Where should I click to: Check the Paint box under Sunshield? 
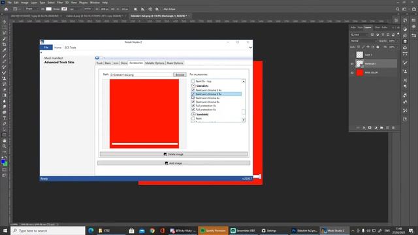pyautogui.click(x=193, y=118)
